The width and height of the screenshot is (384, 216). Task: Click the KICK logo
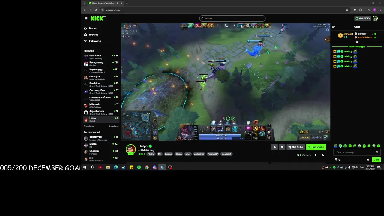98,19
